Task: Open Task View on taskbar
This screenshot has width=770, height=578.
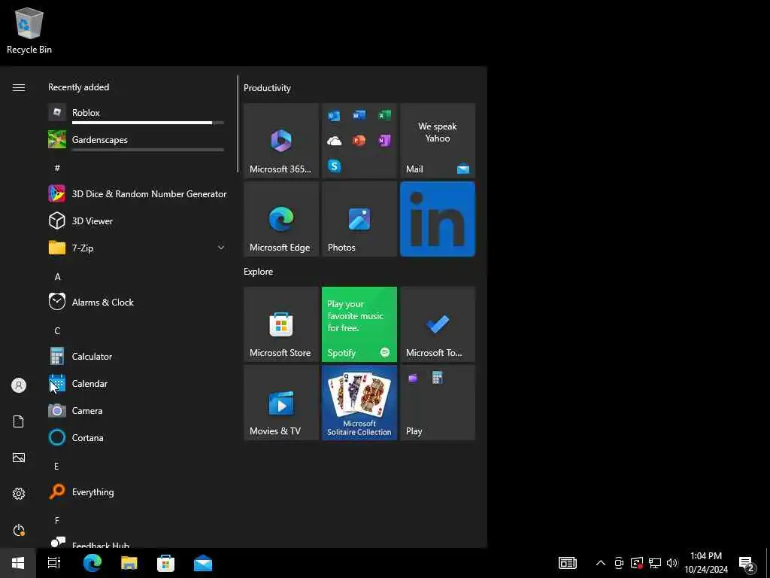Action: pyautogui.click(x=54, y=563)
